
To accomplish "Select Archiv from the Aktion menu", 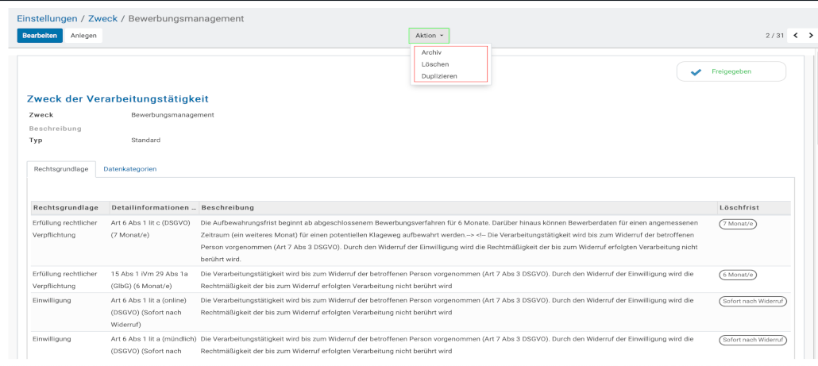I will (x=431, y=52).
